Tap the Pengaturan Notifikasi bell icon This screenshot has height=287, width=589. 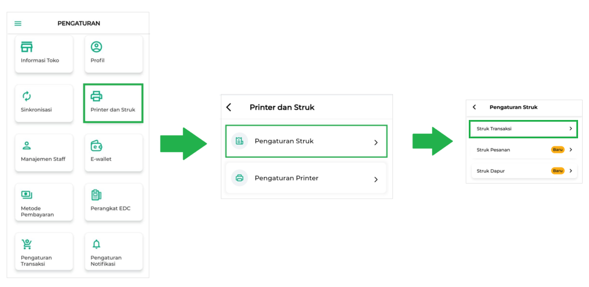pos(97,245)
